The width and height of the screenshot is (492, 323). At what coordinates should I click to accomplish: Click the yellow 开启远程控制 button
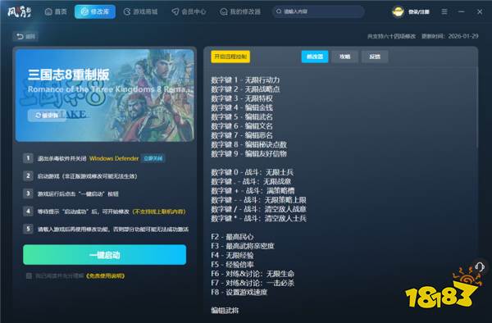point(230,57)
